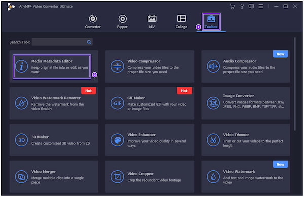This screenshot has width=304, height=197.
Task: Click the Video Merger title
Action: click(44, 172)
